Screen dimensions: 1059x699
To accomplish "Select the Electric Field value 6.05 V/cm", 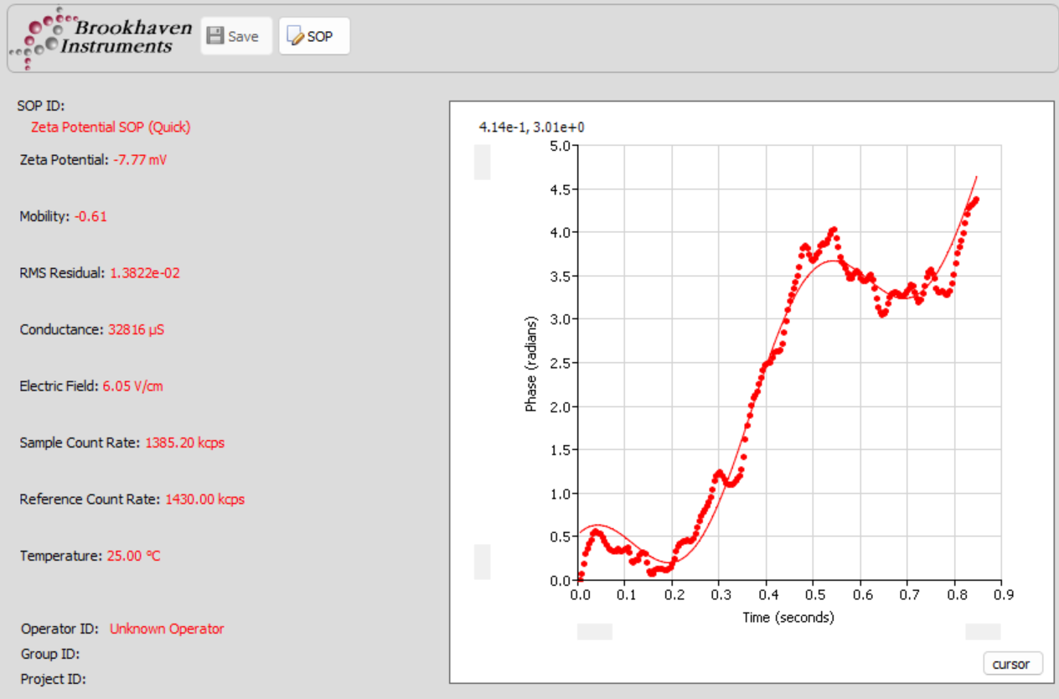I will coord(133,386).
